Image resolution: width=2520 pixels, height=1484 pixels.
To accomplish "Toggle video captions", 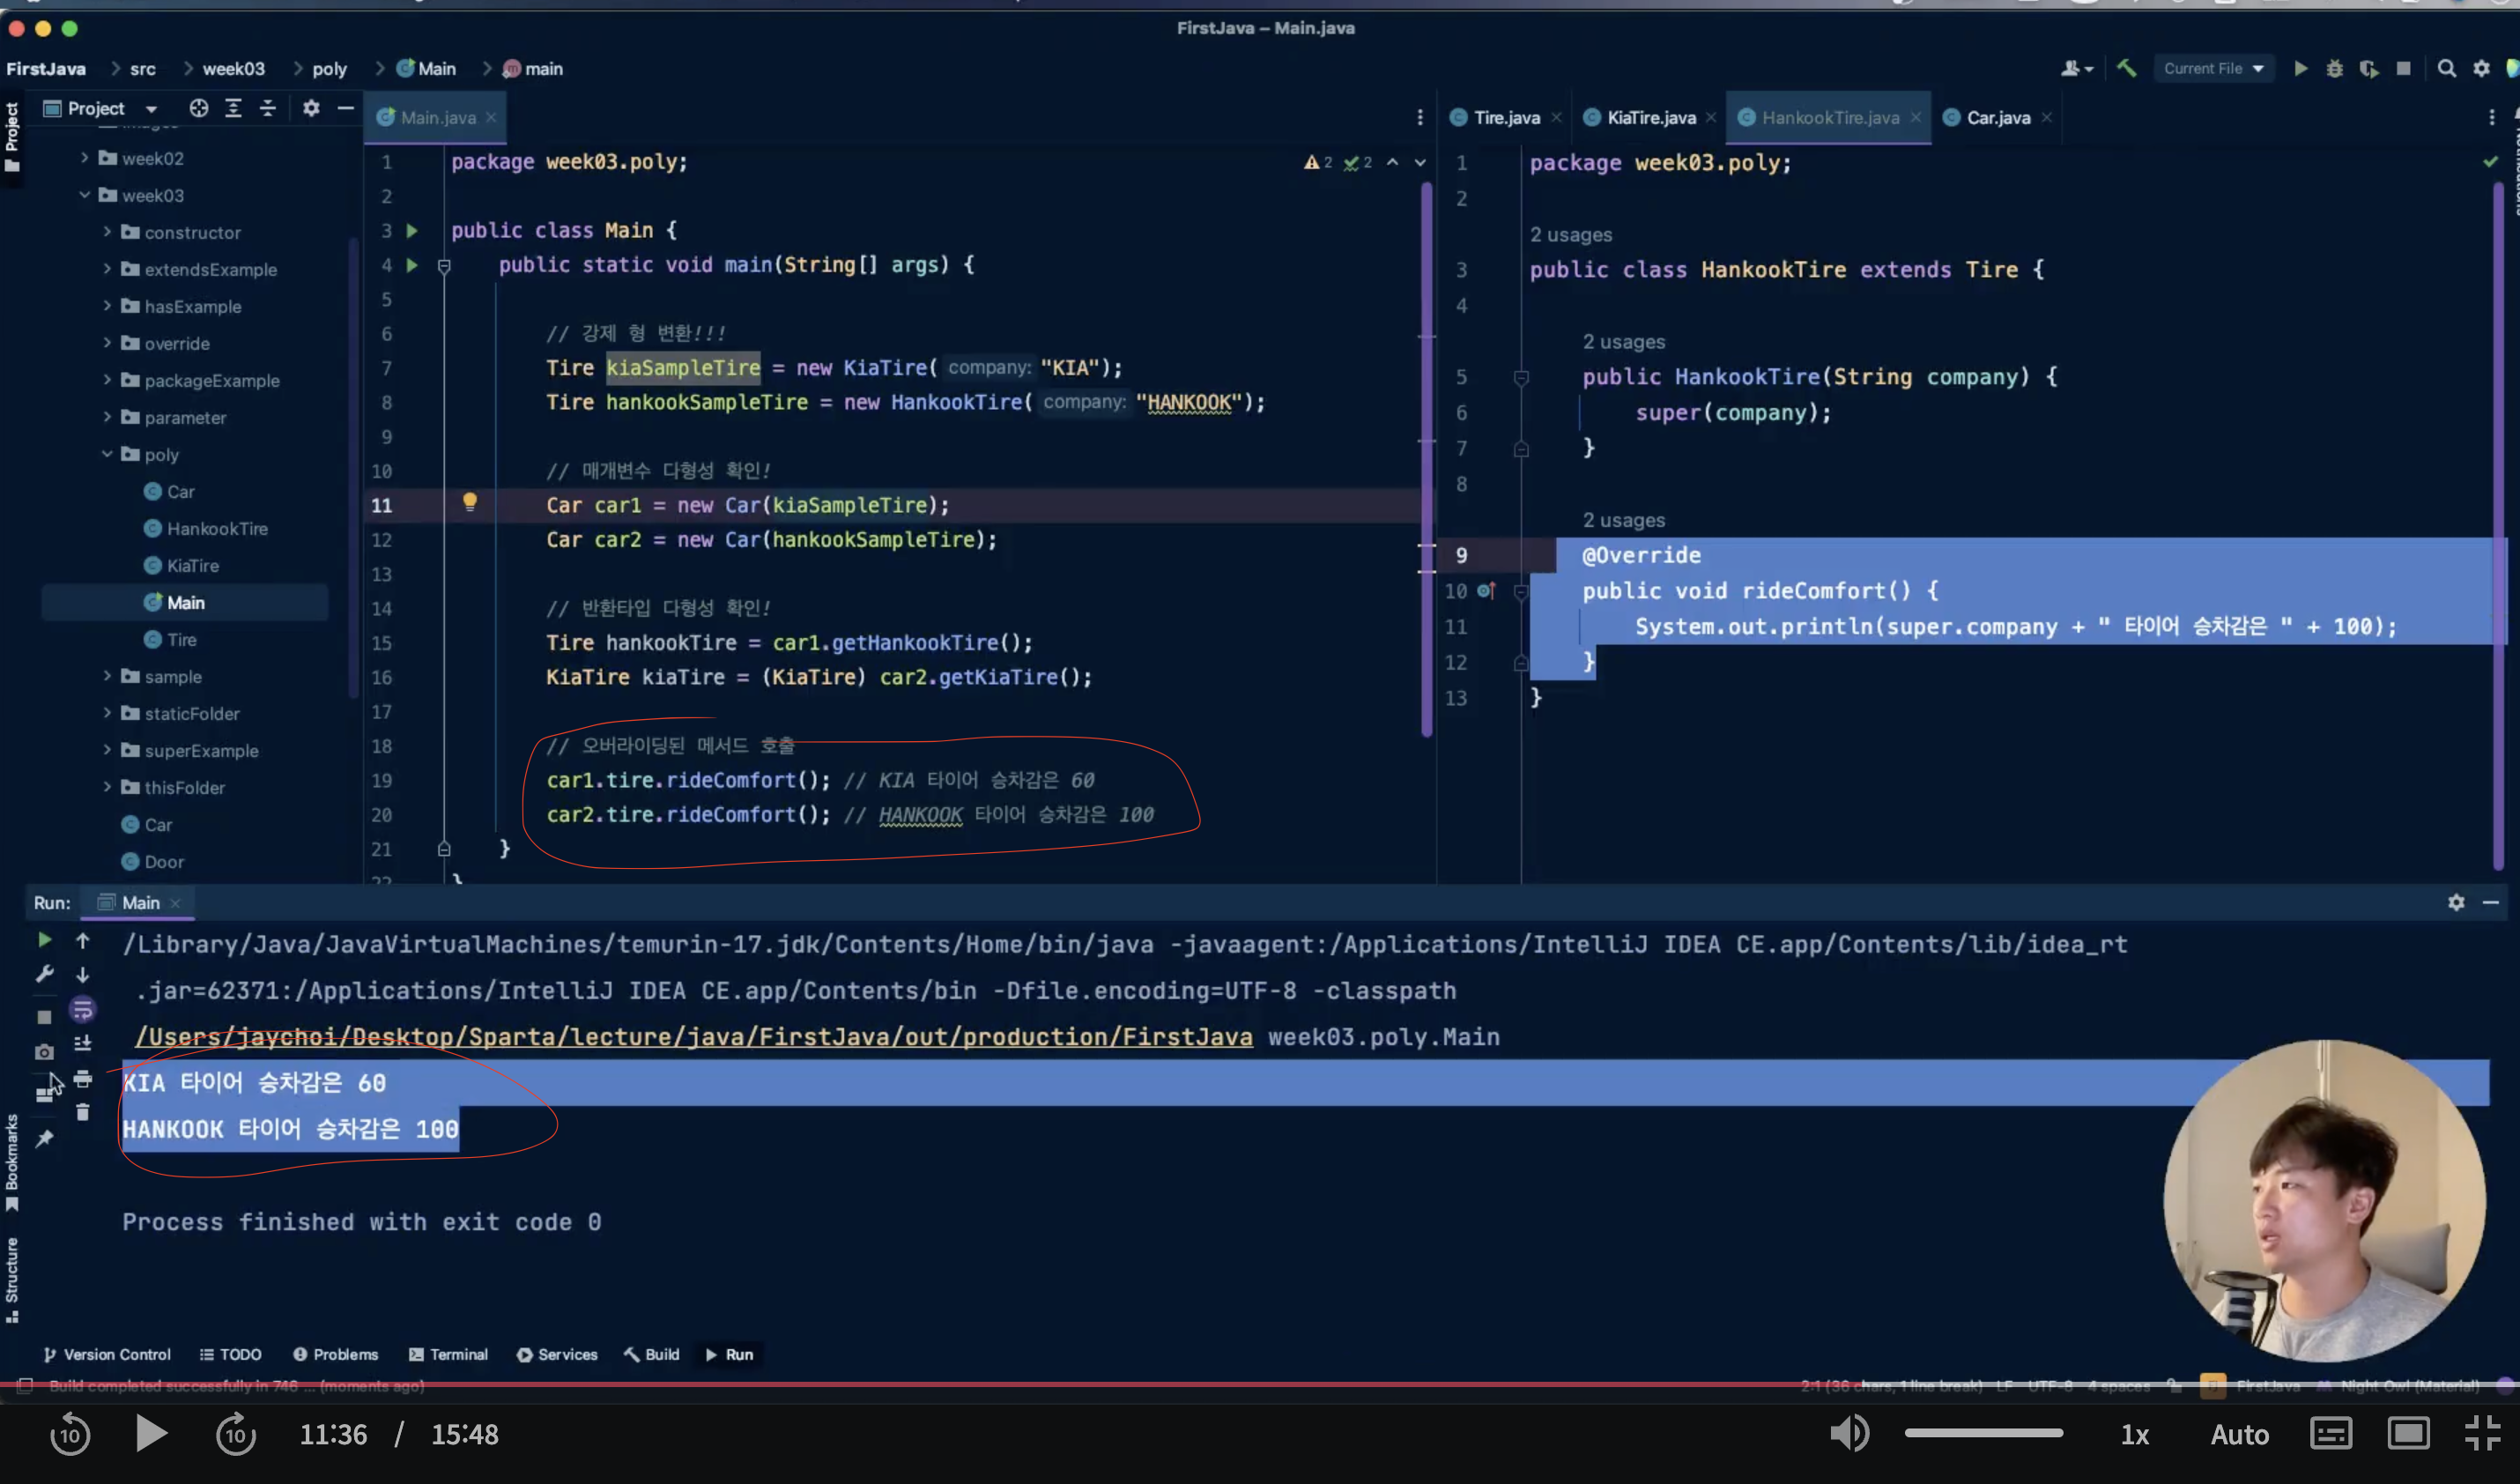I will 2330,1434.
